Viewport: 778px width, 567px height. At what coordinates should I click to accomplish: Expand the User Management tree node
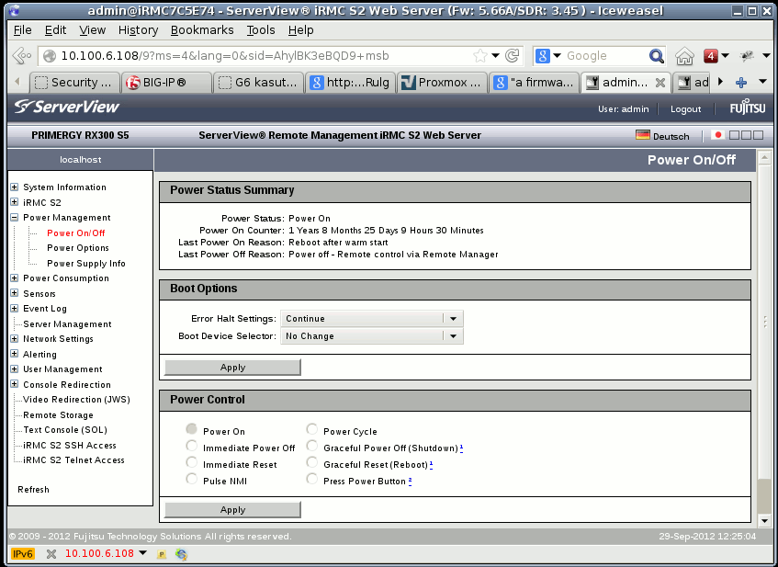click(x=15, y=369)
